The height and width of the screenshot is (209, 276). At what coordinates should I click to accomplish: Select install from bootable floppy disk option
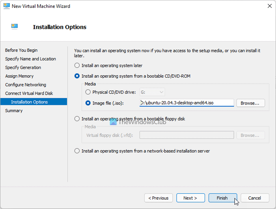click(x=77, y=119)
